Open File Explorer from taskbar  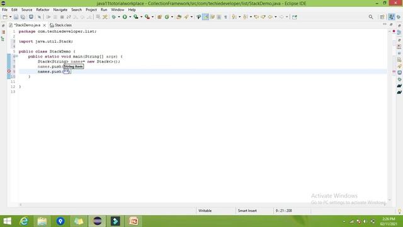(42, 221)
